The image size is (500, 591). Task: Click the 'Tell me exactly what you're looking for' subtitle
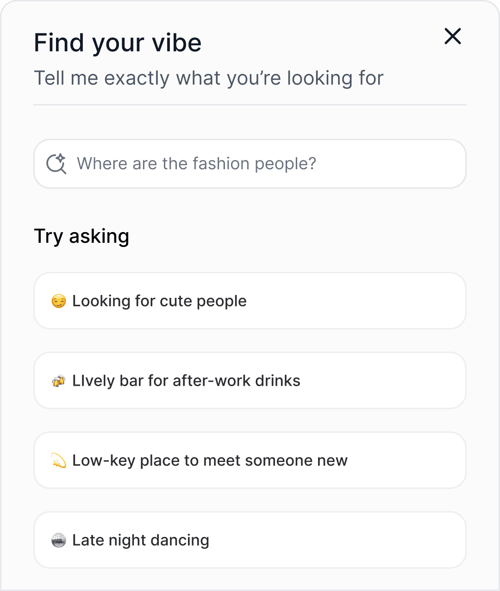click(209, 78)
